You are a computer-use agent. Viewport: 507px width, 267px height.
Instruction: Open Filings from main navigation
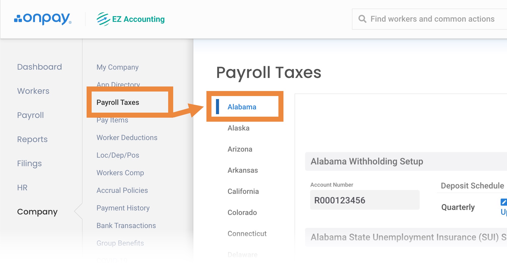[29, 163]
